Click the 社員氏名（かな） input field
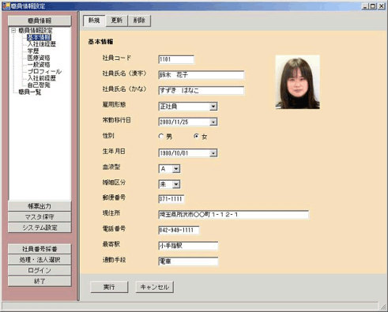 [202, 91]
